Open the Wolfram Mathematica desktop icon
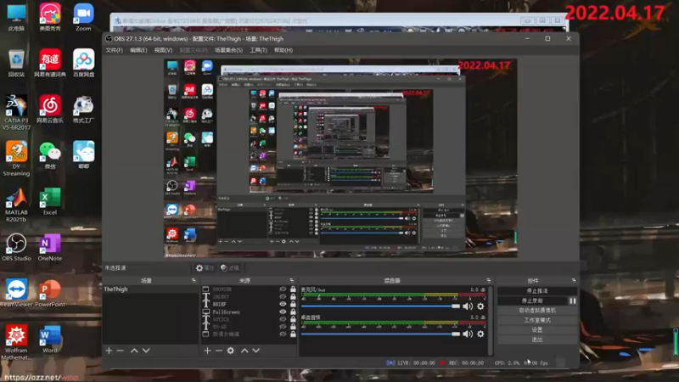Image resolution: width=679 pixels, height=382 pixels. coord(16,342)
